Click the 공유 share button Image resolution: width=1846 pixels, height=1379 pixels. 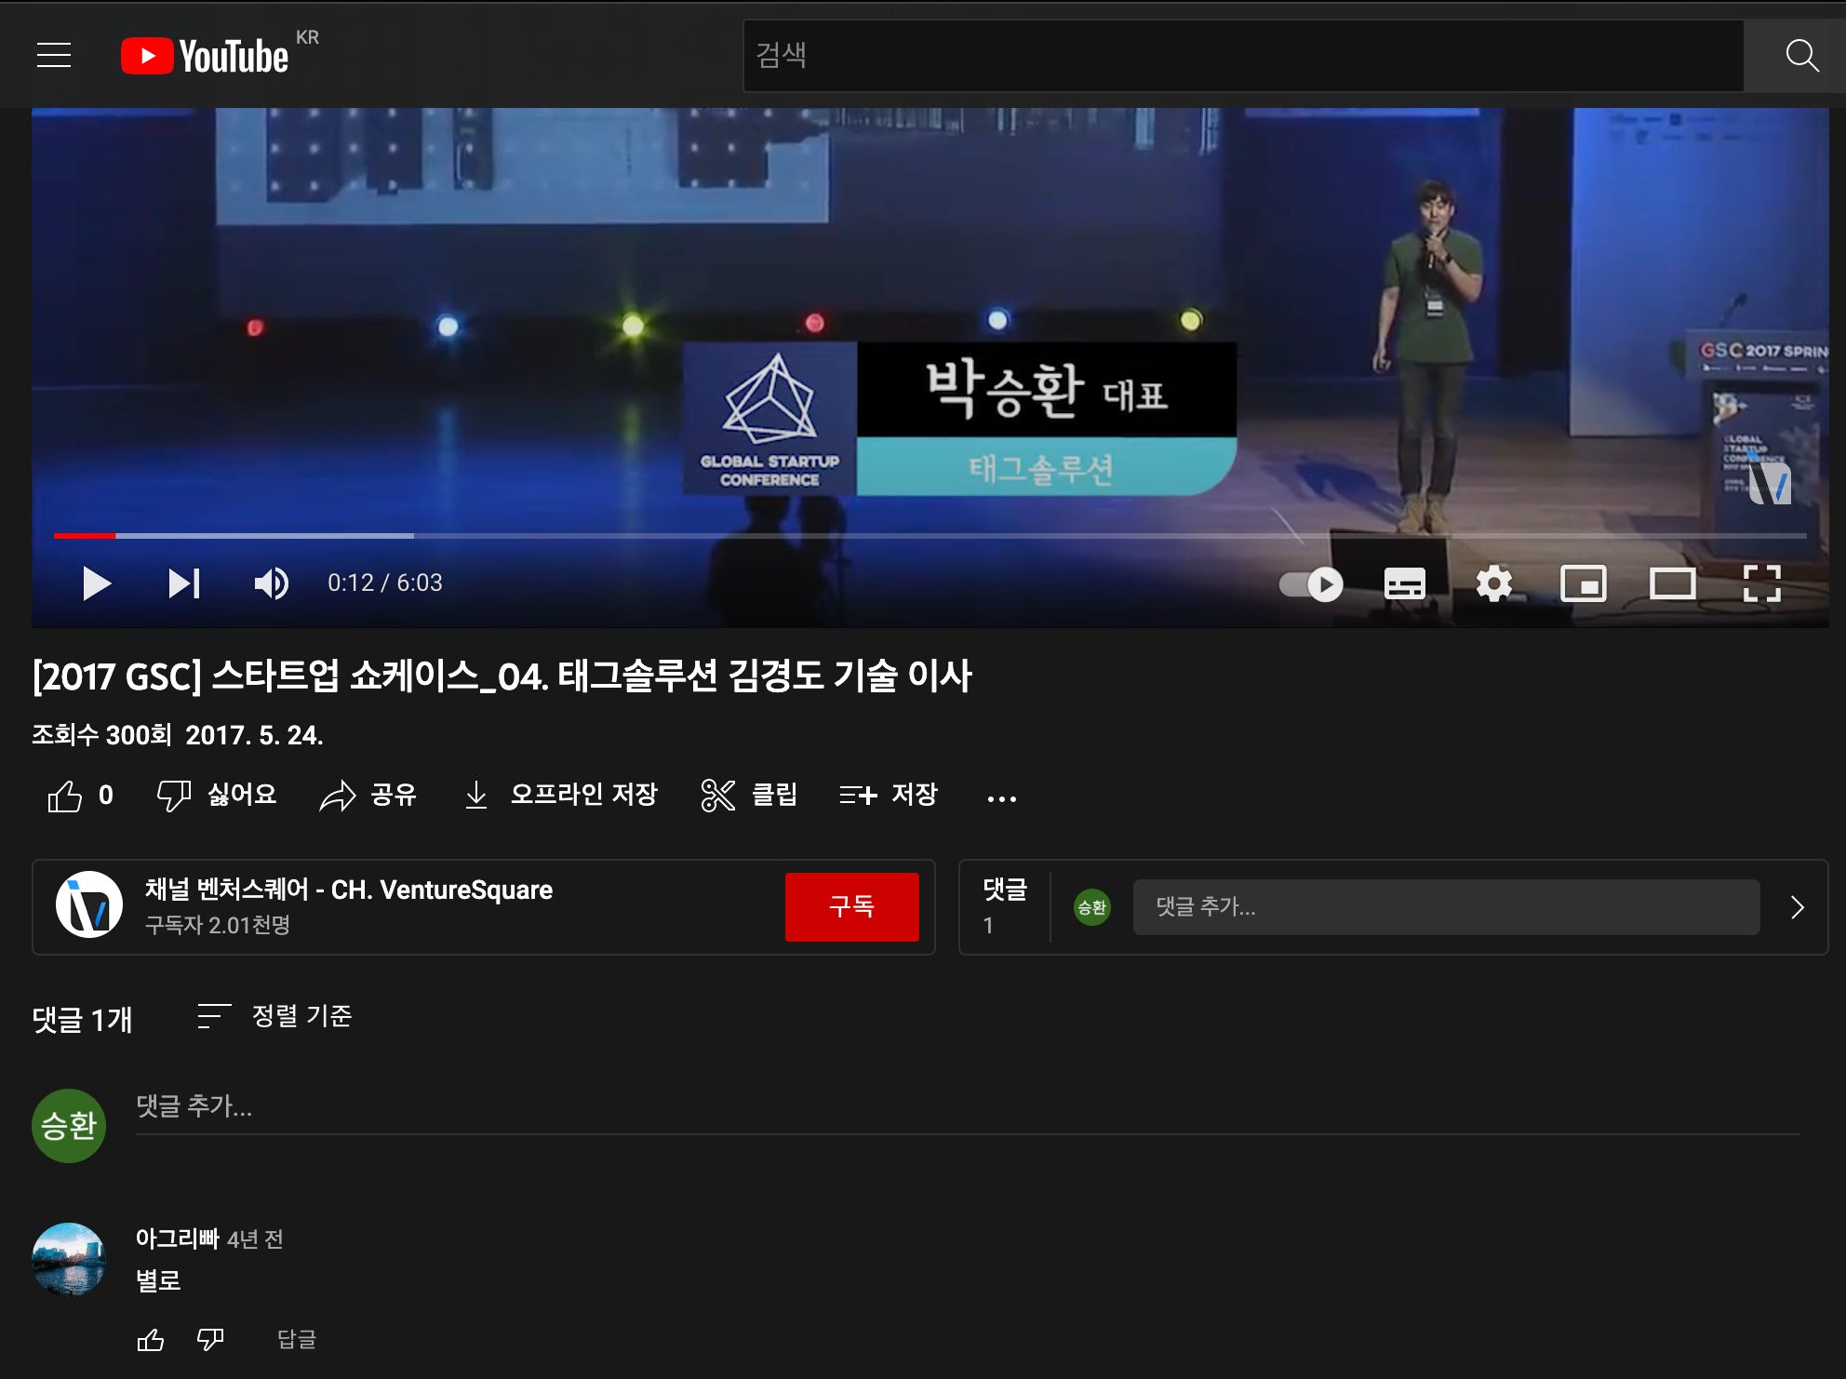[368, 796]
